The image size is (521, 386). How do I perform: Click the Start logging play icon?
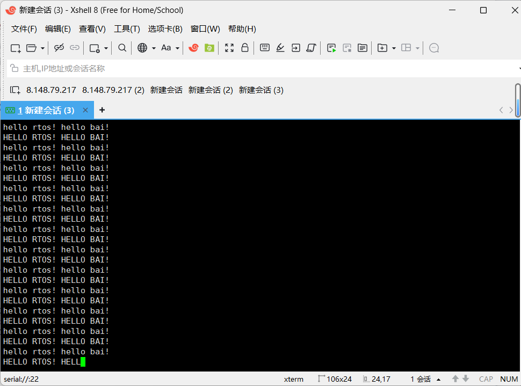pos(331,48)
